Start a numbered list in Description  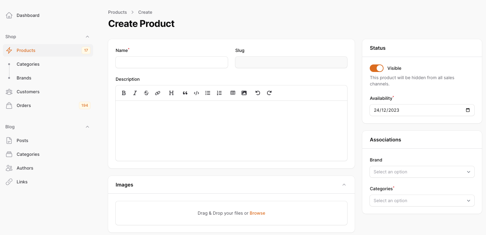(x=219, y=93)
